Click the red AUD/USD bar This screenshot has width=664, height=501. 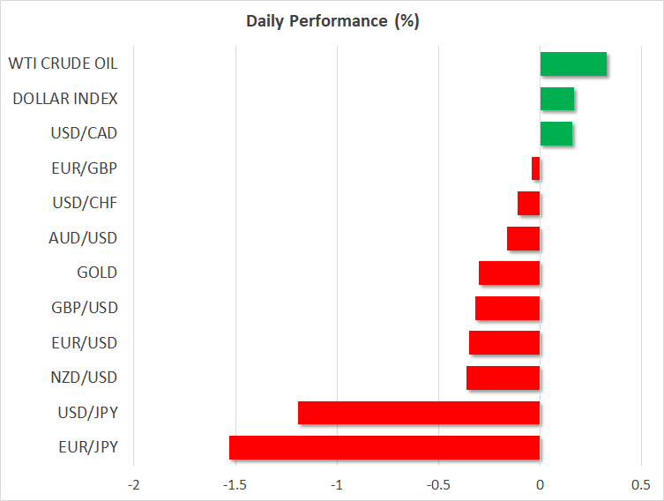pyautogui.click(x=523, y=238)
